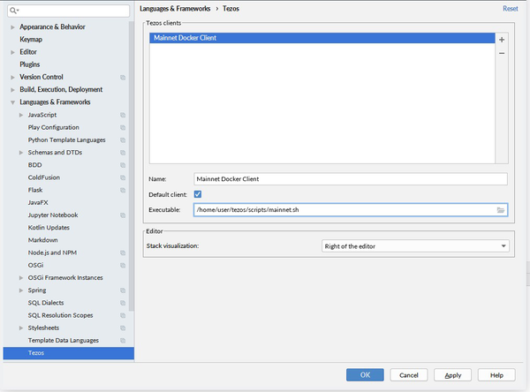The image size is (530, 392).
Task: Expand Build, Execution, Deployment arrow
Action: click(x=12, y=89)
